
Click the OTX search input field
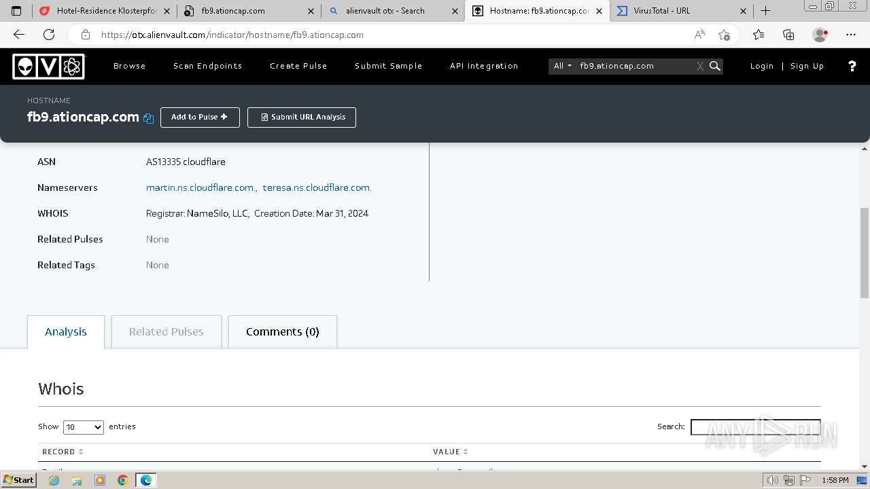tap(636, 66)
